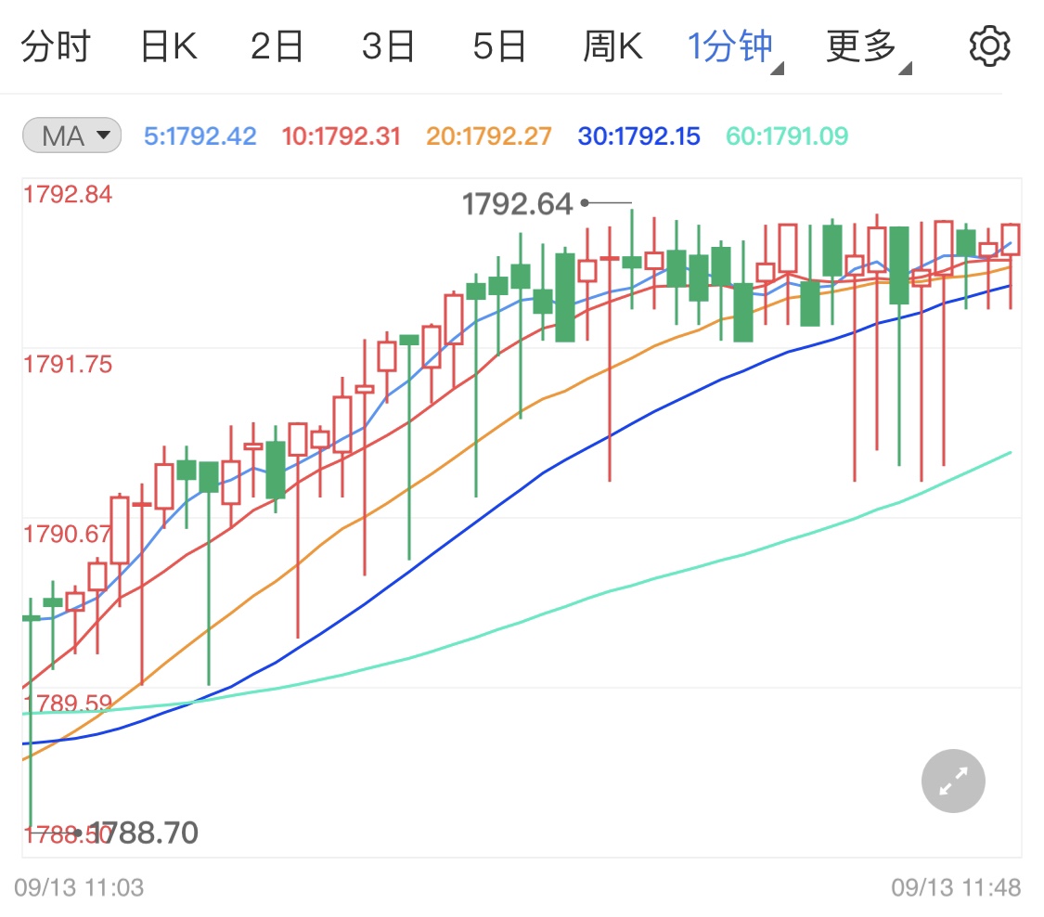Open the MA indicator dropdown

[71, 136]
